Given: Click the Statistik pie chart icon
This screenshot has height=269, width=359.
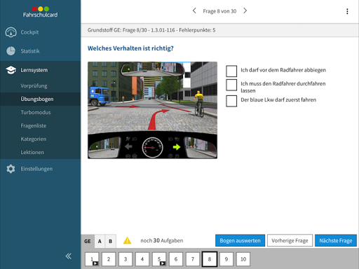Looking at the screenshot, I should [x=11, y=51].
